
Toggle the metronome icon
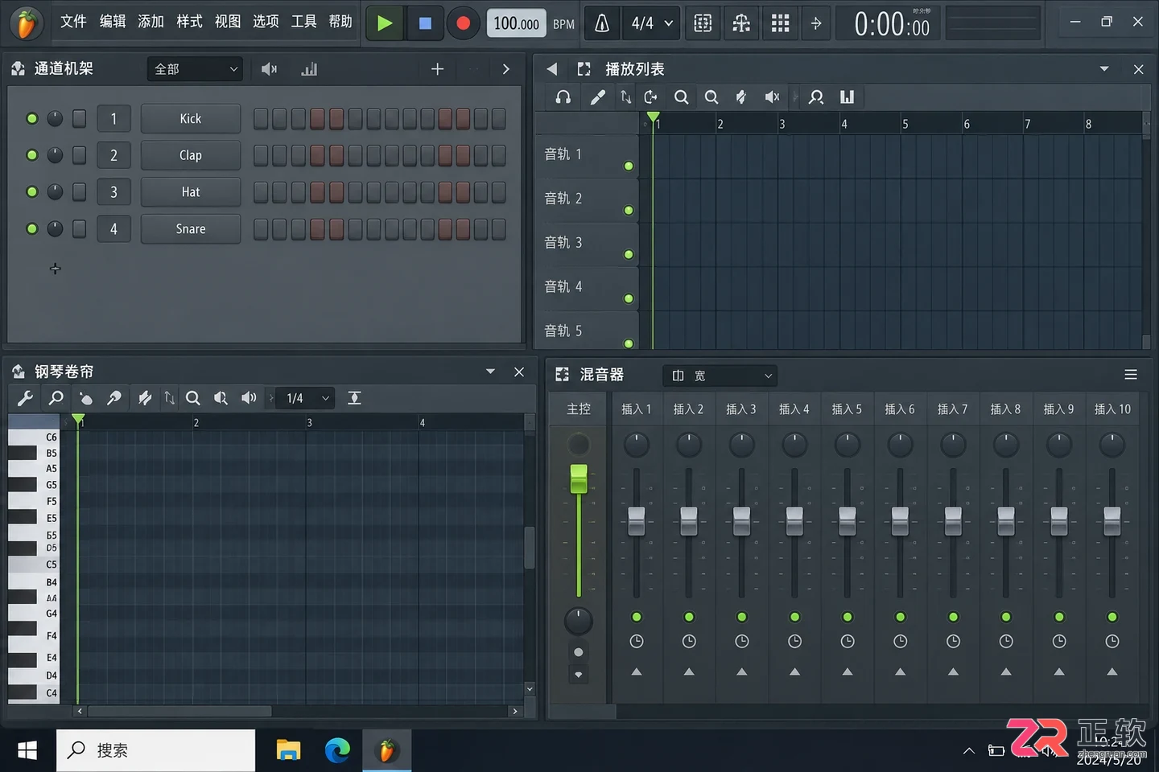pyautogui.click(x=602, y=23)
